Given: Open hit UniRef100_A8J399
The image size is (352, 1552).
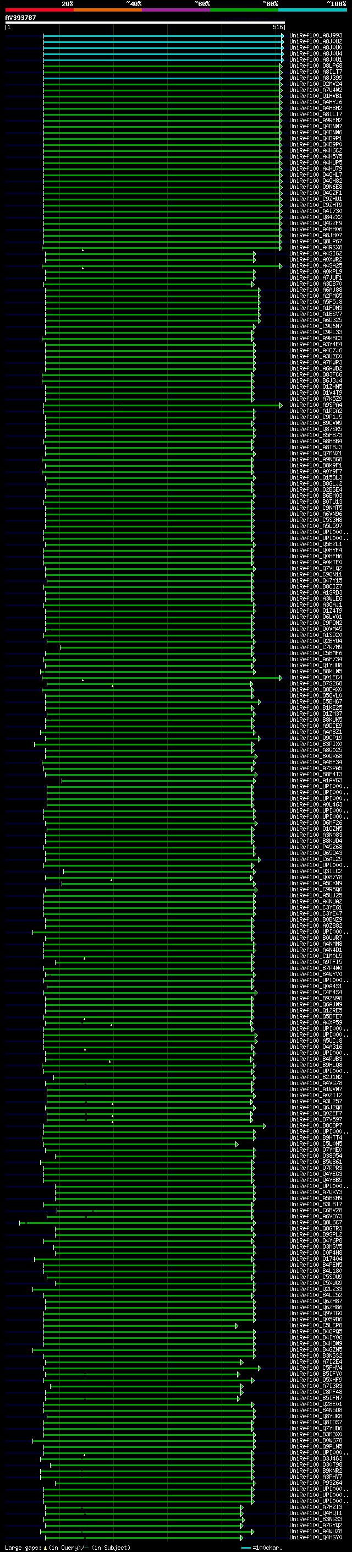Looking at the screenshot, I should pos(316,78).
